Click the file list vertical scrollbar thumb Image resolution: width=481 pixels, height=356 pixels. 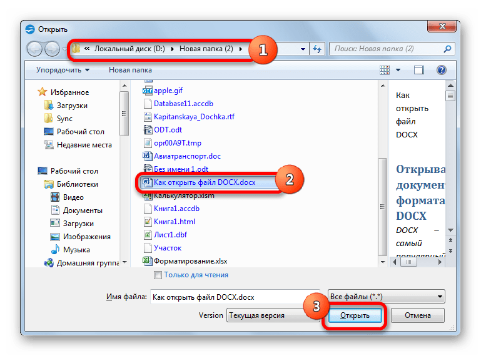[383, 207]
